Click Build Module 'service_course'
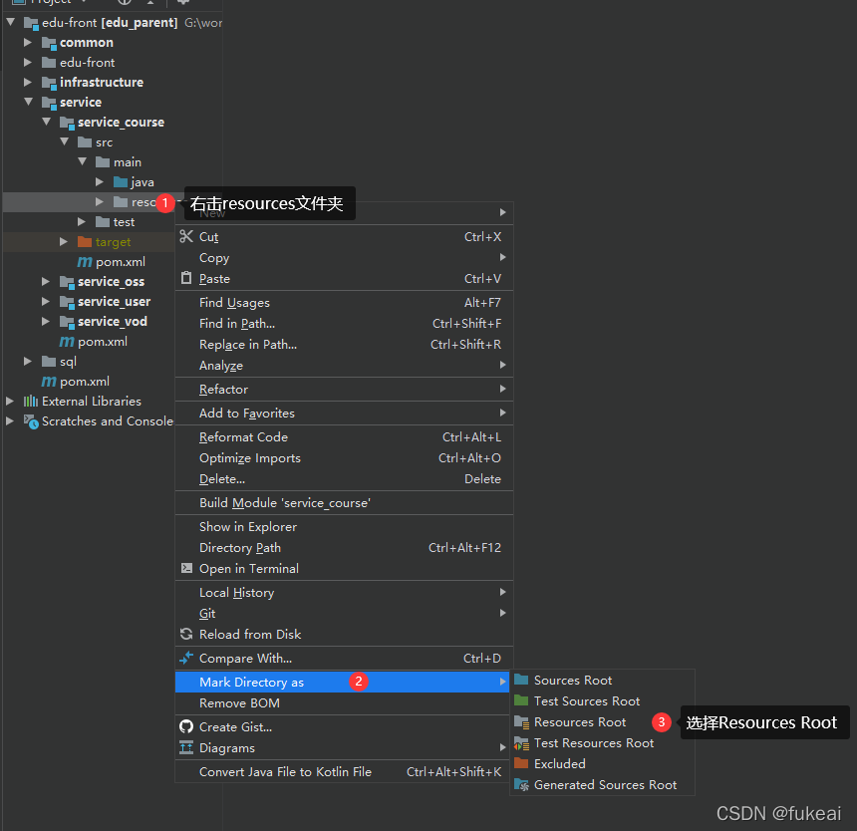 point(285,503)
